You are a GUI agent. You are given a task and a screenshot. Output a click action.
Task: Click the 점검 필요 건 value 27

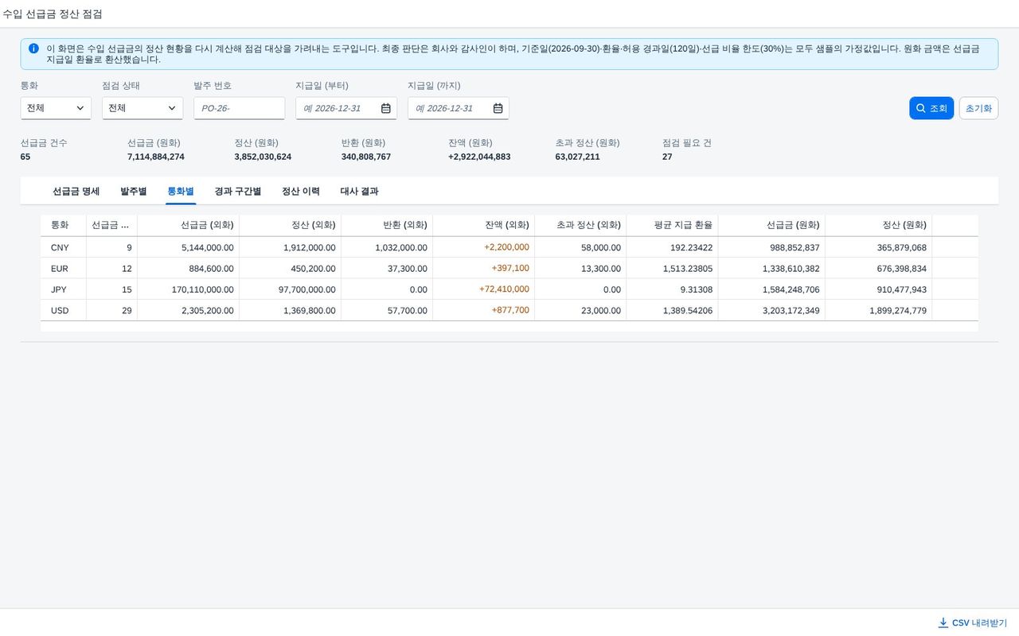(x=667, y=157)
